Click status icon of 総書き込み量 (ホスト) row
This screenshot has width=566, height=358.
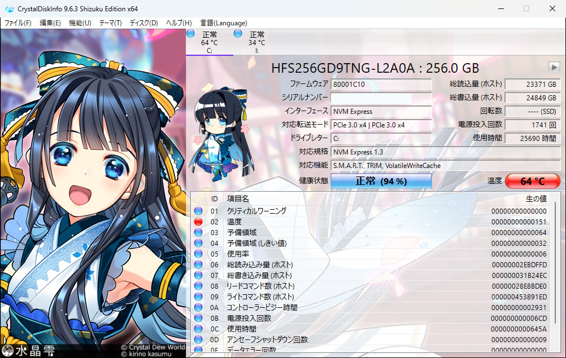click(198, 275)
